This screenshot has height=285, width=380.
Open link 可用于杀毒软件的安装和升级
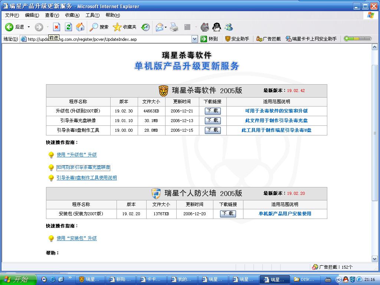click(x=276, y=111)
